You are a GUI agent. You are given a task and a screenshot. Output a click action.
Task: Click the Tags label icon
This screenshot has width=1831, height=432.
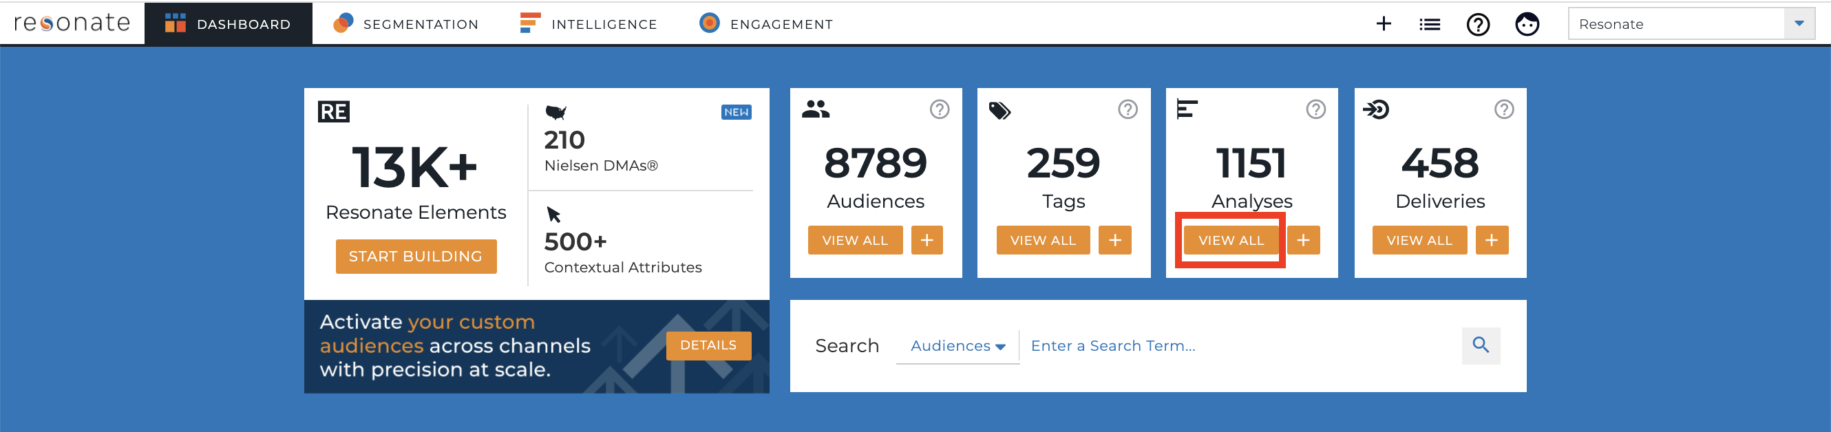[x=999, y=110]
